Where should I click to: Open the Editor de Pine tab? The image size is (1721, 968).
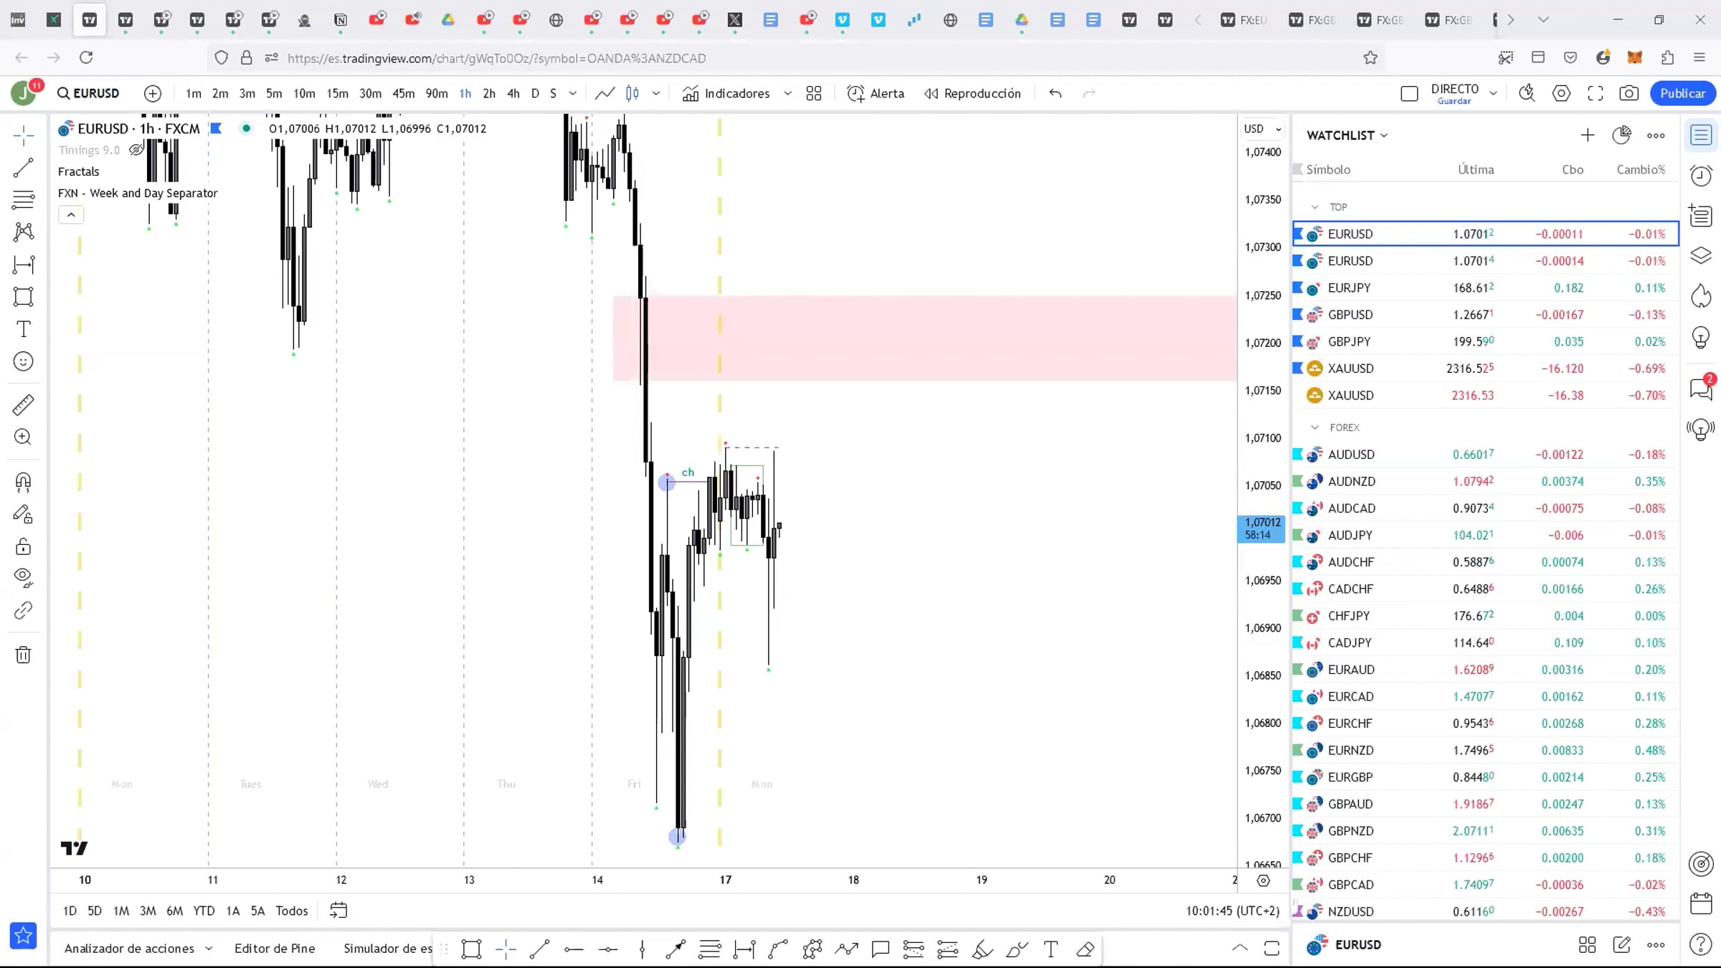click(x=275, y=948)
